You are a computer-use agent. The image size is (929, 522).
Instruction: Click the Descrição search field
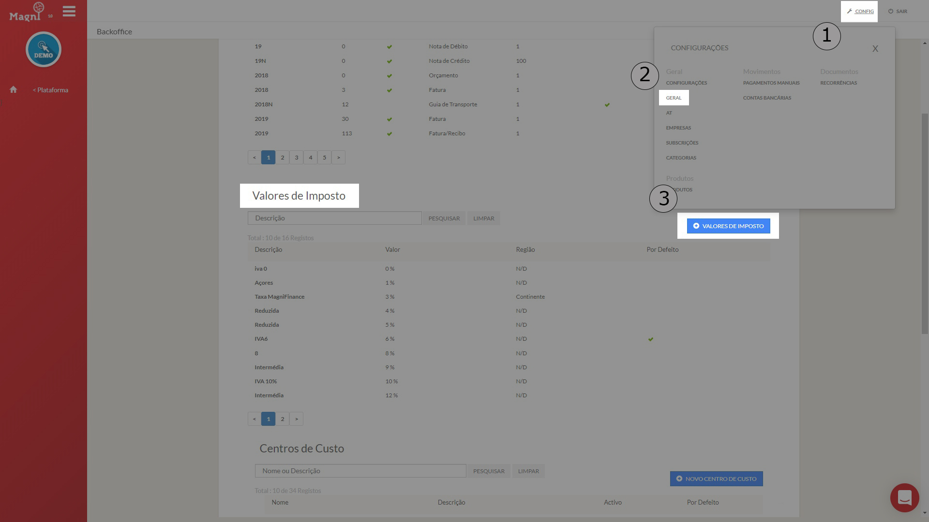point(334,218)
